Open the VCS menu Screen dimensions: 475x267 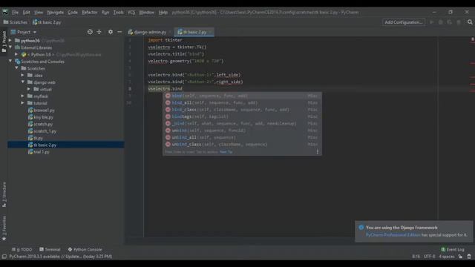131,13
